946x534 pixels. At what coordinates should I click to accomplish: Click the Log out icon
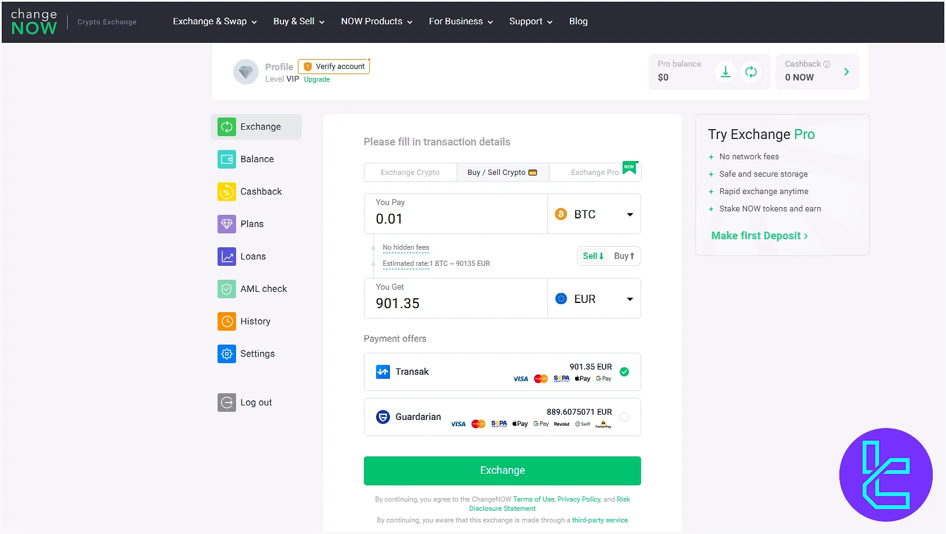pyautogui.click(x=227, y=403)
